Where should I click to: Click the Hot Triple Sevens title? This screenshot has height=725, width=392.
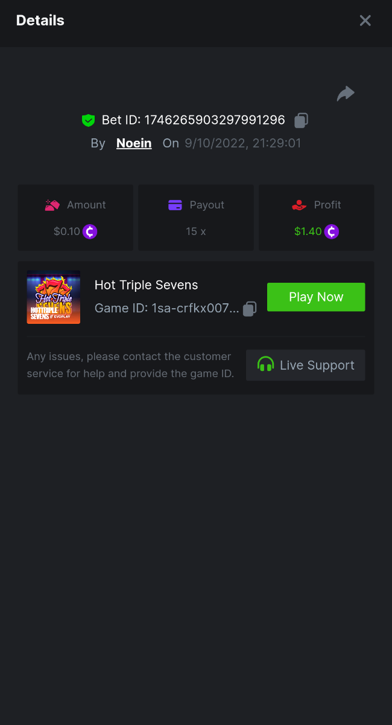[147, 285]
